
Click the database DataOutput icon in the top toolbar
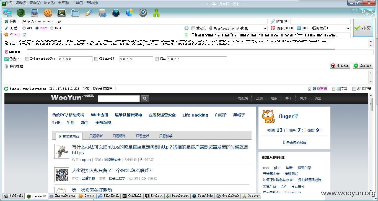102,13
